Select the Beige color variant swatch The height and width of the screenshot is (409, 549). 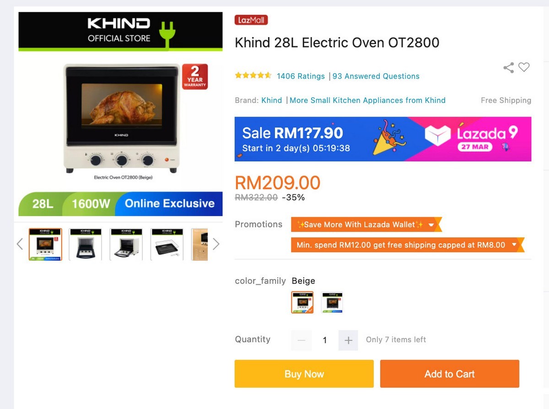(x=302, y=302)
